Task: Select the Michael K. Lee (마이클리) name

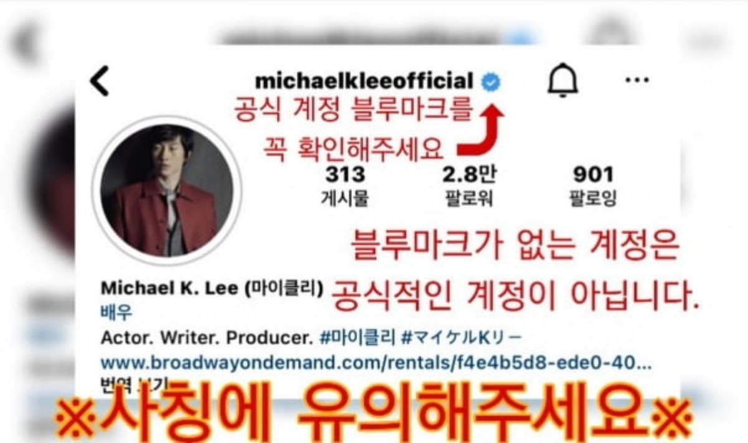Action: tap(212, 288)
